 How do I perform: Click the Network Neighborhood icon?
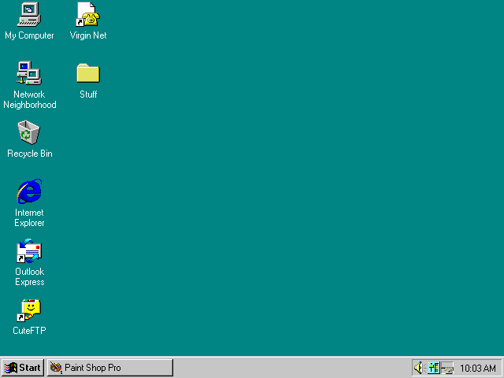[29, 73]
